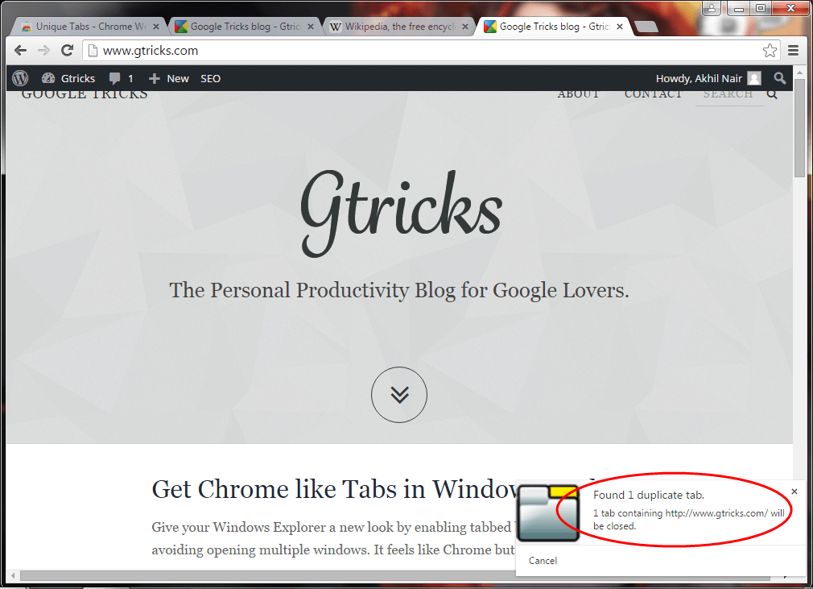Dismiss the duplicate tab notification

pyautogui.click(x=794, y=492)
